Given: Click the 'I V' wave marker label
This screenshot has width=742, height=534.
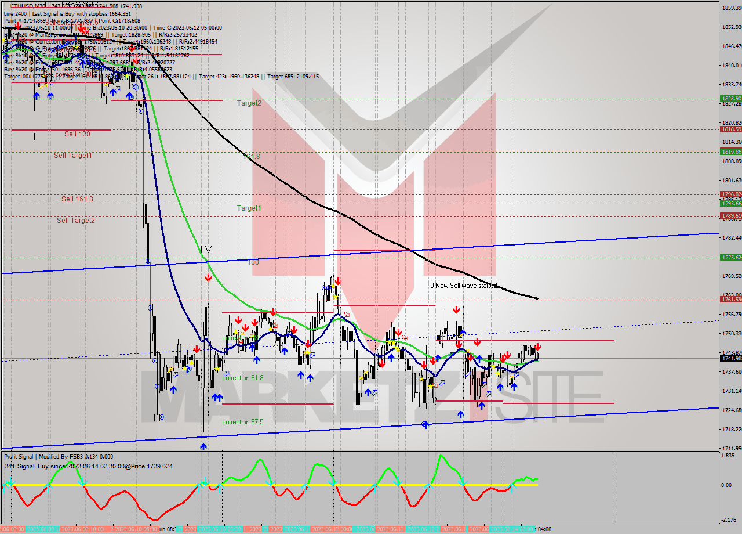Looking at the screenshot, I should point(206,250).
